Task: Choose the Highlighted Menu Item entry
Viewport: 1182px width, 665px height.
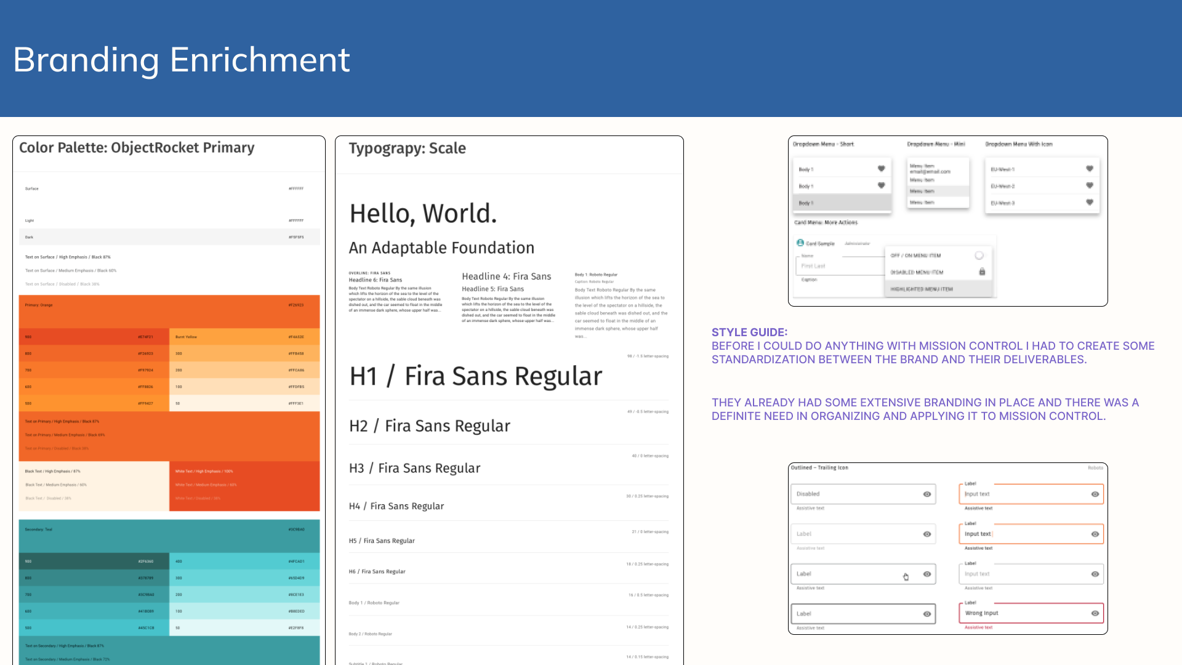Action: click(x=939, y=289)
